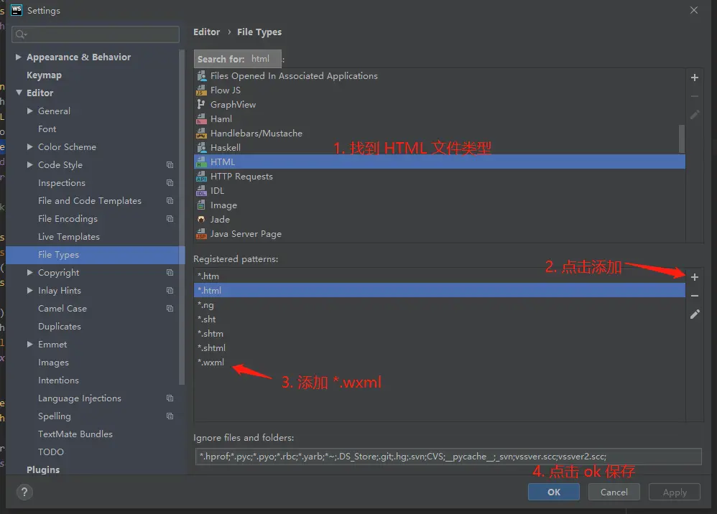Click the project-level icon beside Spelling
Screen dimensions: 717x514
(x=170, y=416)
